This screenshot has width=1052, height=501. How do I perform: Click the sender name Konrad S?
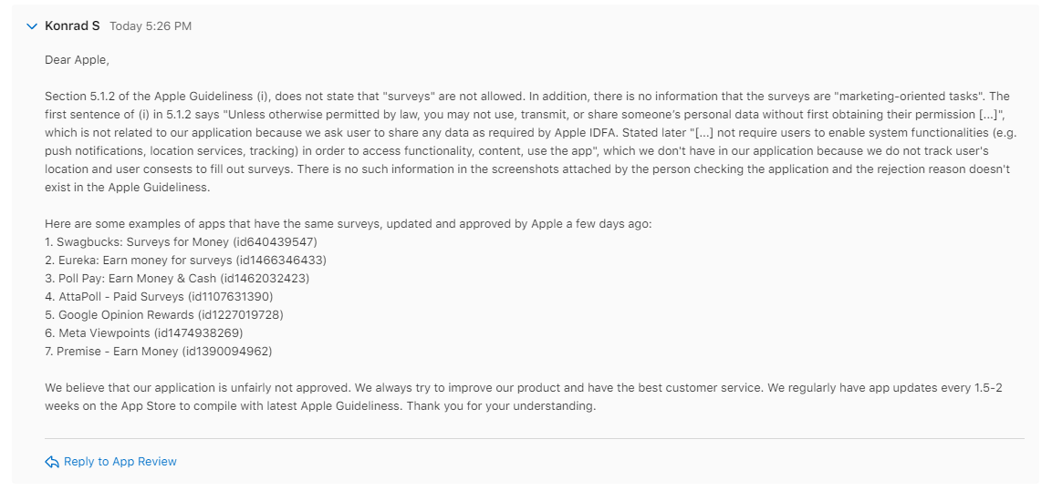72,26
